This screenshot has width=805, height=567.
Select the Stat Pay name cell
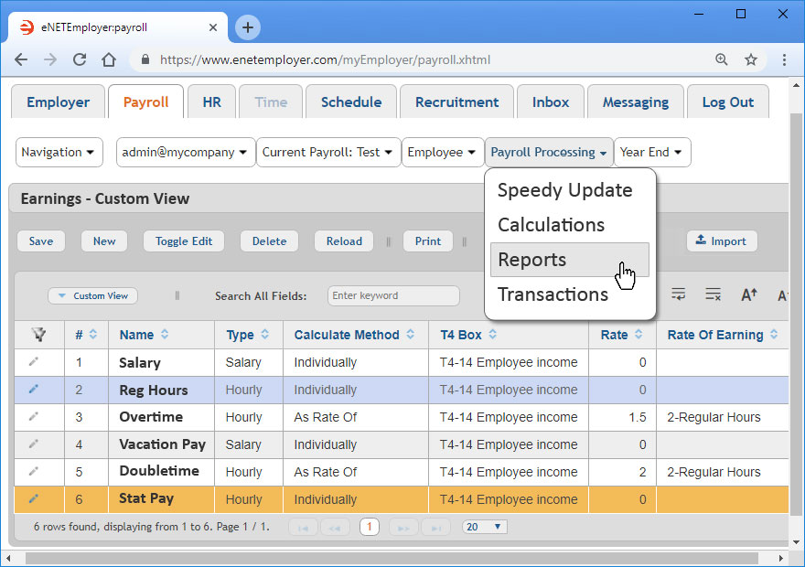[x=161, y=498]
